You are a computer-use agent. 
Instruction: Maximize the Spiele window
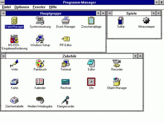click(x=159, y=13)
